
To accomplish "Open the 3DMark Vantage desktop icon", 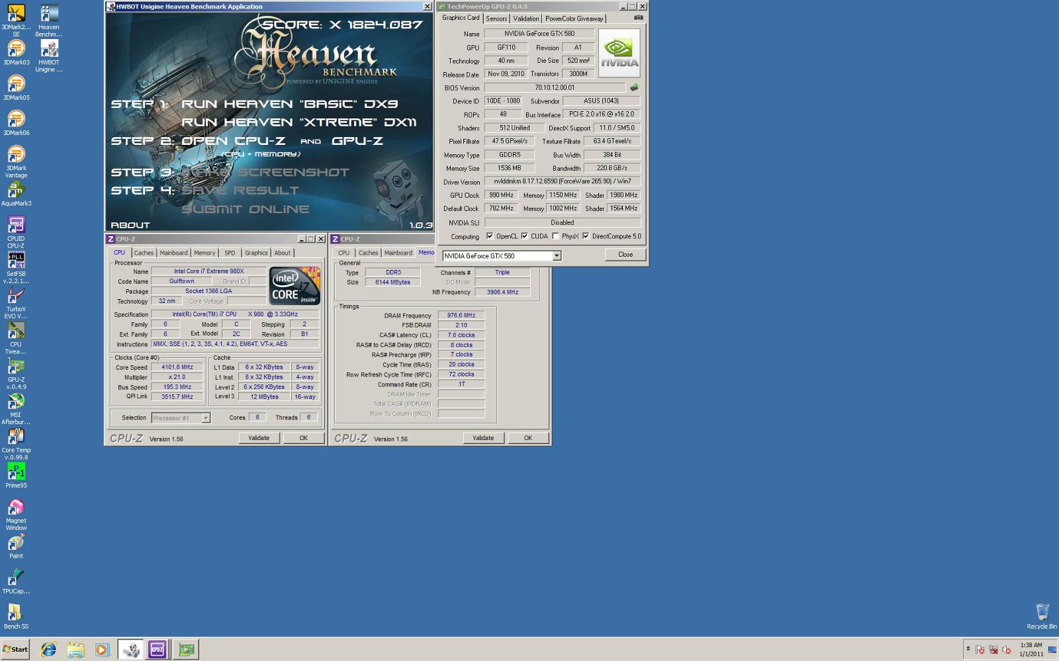I will (16, 162).
